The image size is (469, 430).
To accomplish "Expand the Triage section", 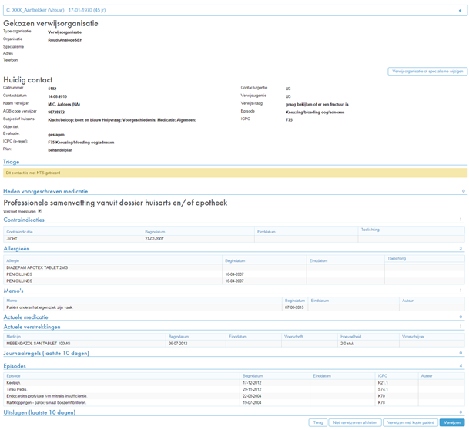I will [12, 162].
